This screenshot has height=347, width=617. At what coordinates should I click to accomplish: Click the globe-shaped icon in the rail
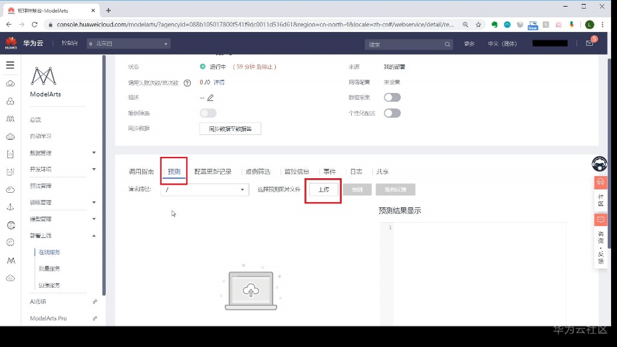[11, 225]
